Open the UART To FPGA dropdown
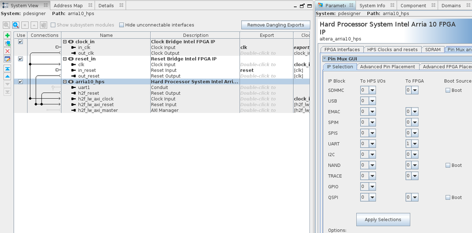The width and height of the screenshot is (472, 233). pos(415,144)
